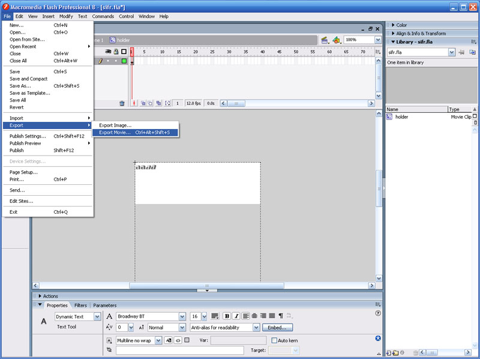Toggle Render Text as HTML button

point(178,340)
